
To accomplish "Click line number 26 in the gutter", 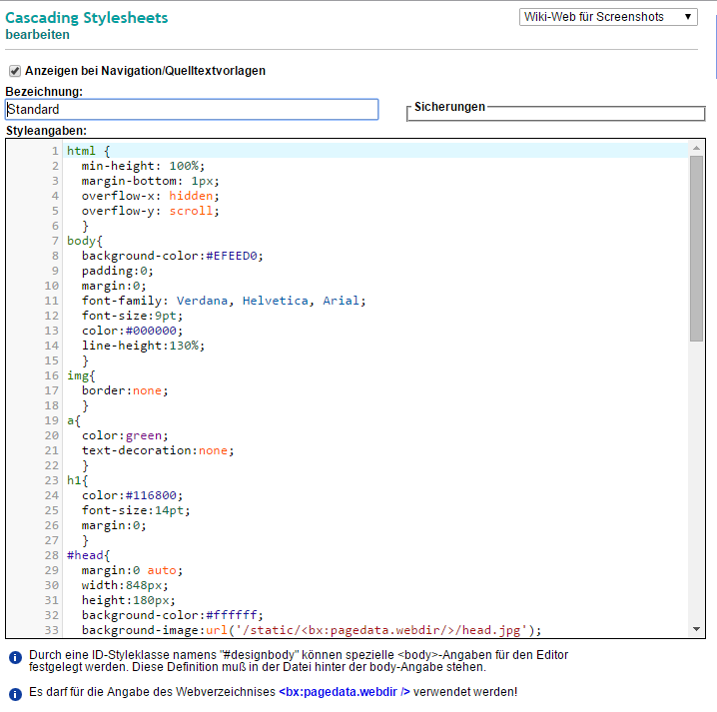I will (x=52, y=525).
